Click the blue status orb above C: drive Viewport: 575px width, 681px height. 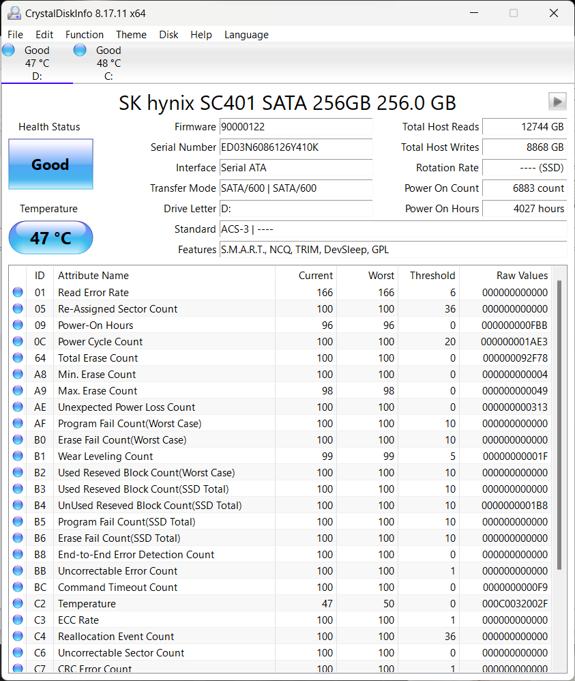80,50
